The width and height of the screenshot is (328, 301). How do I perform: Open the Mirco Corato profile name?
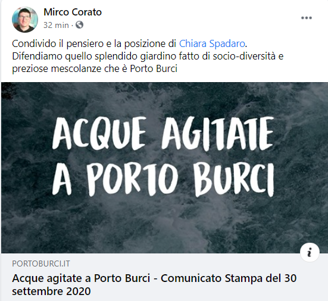73,12
